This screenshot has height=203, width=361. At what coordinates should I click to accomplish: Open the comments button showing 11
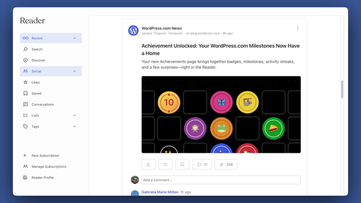pos(202,164)
